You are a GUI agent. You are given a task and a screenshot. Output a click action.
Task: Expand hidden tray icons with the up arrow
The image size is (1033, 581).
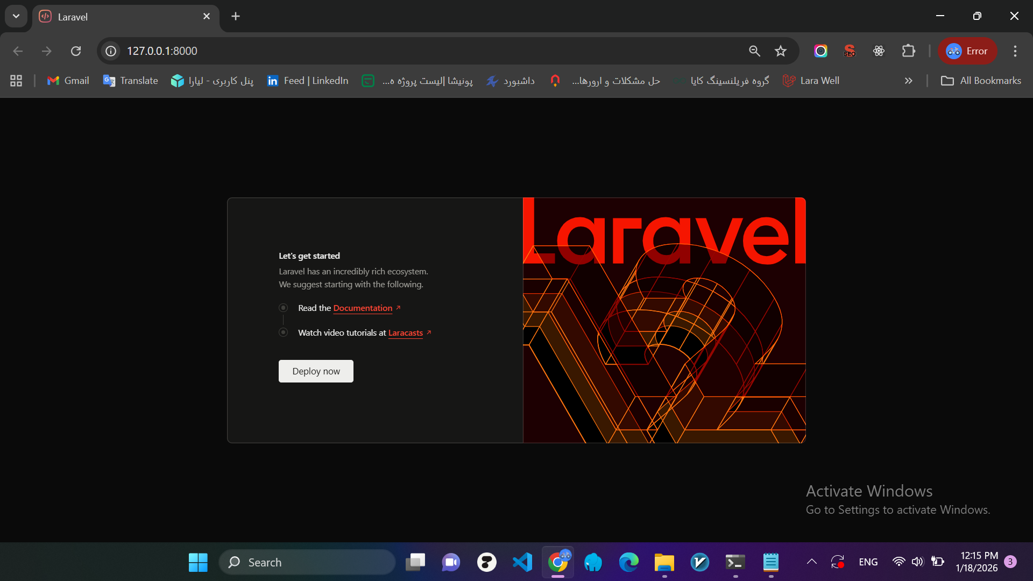[811, 562]
